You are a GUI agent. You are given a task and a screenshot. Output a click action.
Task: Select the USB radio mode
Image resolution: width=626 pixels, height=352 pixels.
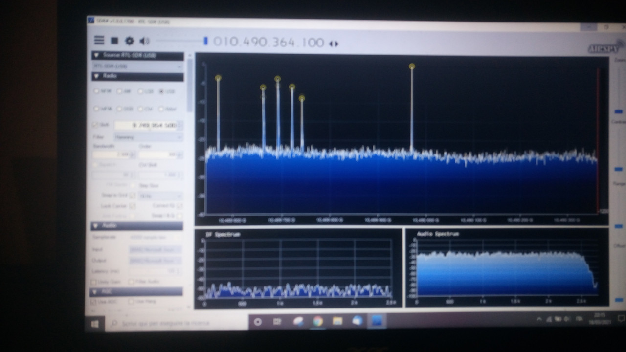tap(167, 91)
